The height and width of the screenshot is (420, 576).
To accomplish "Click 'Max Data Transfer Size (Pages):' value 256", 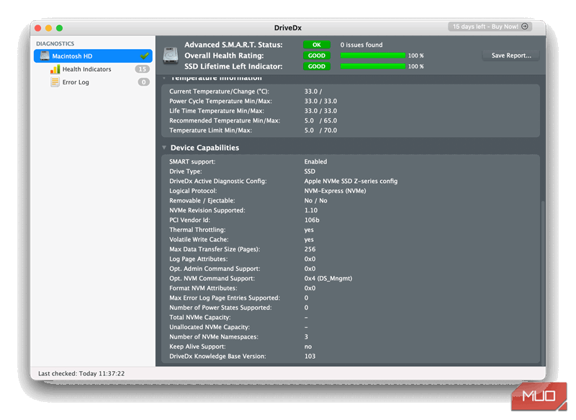I will point(310,249).
